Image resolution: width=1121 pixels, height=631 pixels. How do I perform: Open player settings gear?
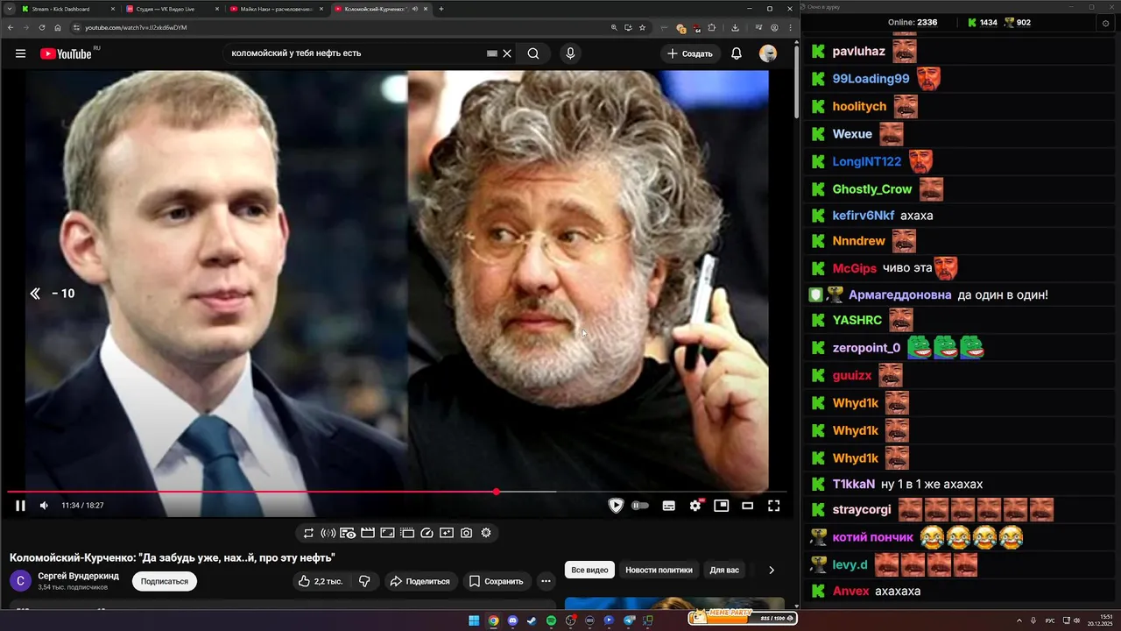[695, 506]
